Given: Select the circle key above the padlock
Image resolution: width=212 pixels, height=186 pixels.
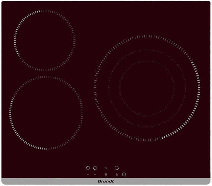Looking at the screenshot, I should 116,168.
